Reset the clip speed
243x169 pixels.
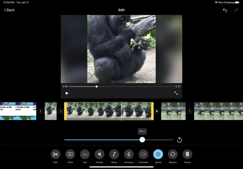180,140
